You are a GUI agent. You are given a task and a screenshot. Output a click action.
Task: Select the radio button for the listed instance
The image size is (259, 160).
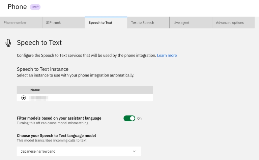(23, 98)
